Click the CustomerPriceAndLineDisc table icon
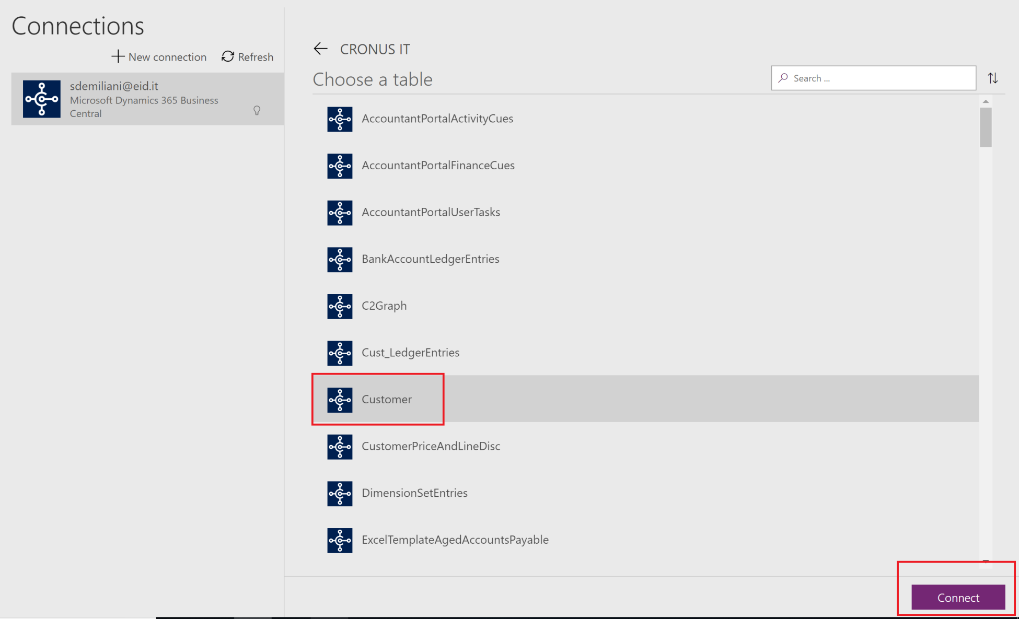The width and height of the screenshot is (1019, 619). point(340,447)
